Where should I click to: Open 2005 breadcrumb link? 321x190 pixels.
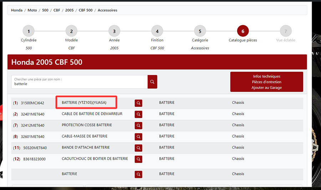[x=70, y=10]
